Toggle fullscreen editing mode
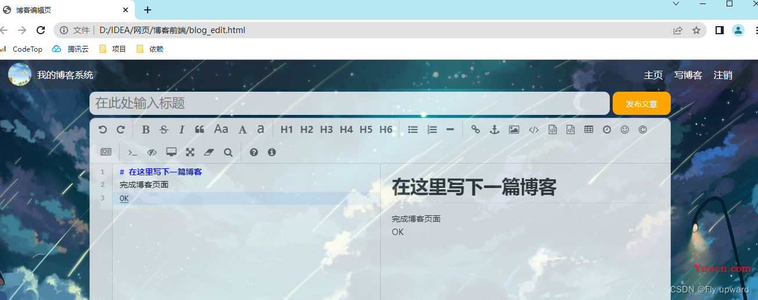758x300 pixels. click(x=190, y=152)
